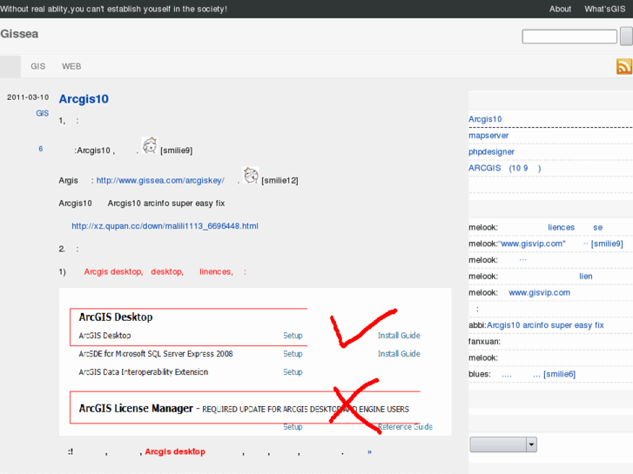Image resolution: width=633 pixels, height=474 pixels.
Task: Open sidebar phpdesigner post
Action: click(x=491, y=151)
